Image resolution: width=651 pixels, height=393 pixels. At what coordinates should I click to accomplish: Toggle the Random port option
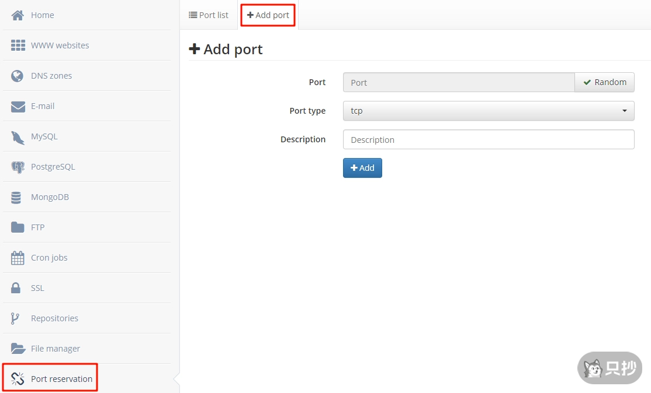pos(604,82)
